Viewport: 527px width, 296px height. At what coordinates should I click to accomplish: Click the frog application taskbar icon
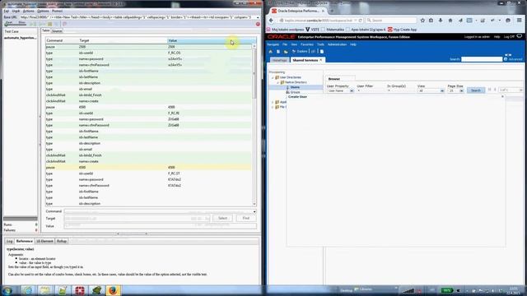tap(96, 290)
